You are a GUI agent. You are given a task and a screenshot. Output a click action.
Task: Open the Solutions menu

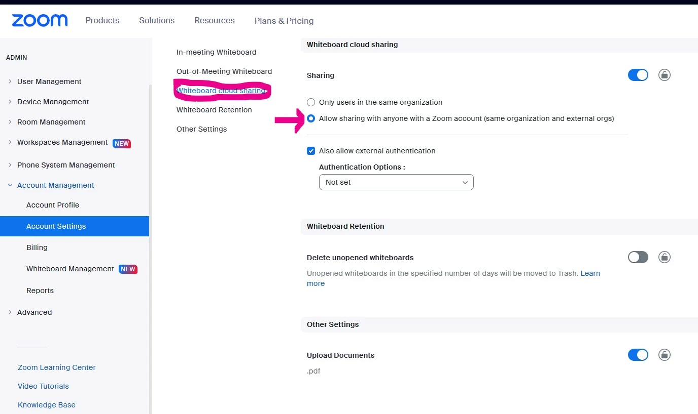pos(157,20)
